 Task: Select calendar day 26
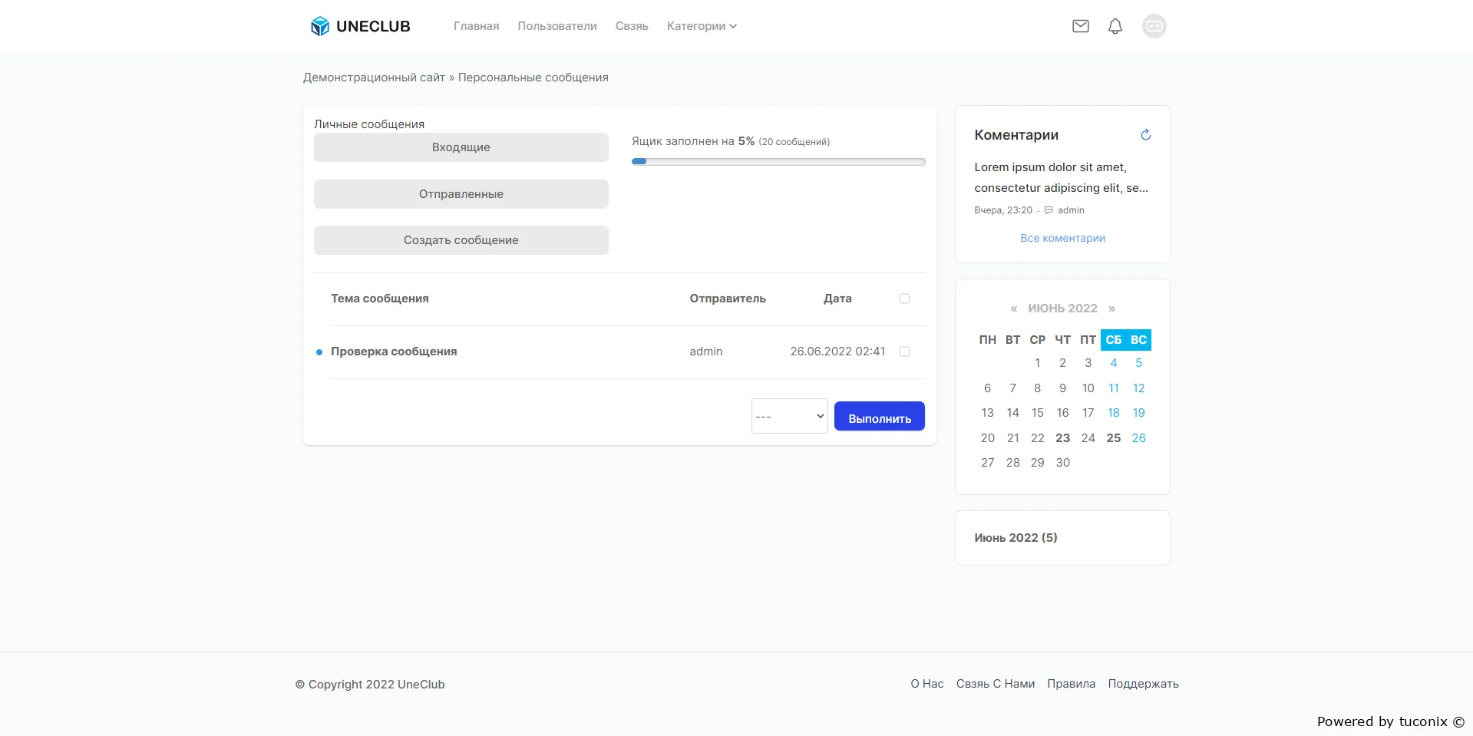[x=1139, y=438]
